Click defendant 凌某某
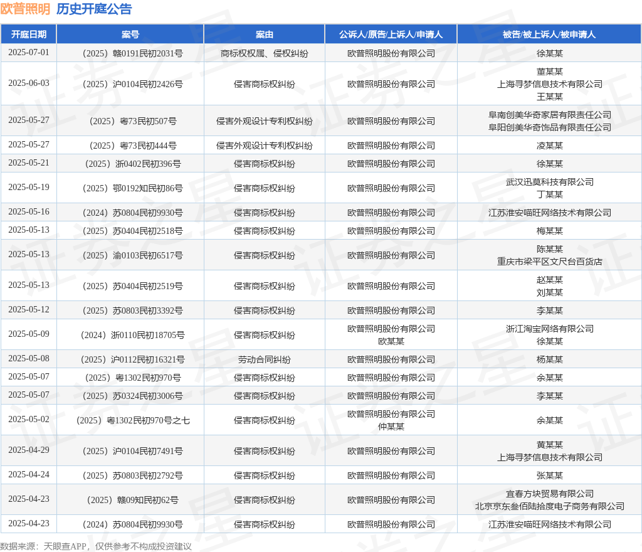The image size is (642, 552). tap(550, 146)
